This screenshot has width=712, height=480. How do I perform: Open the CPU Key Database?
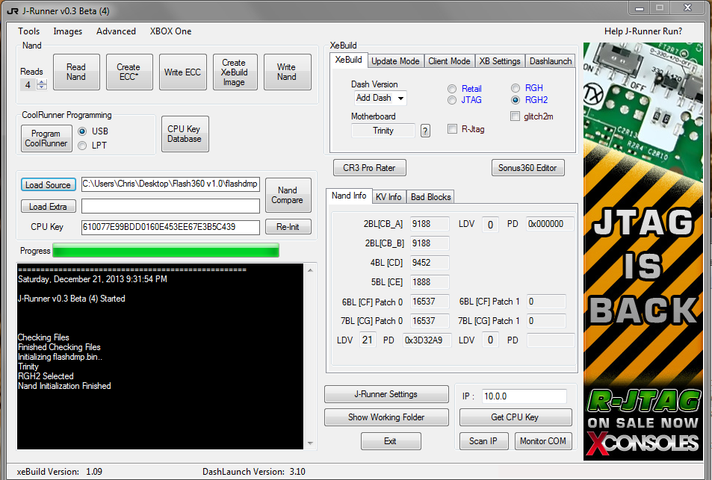tap(185, 134)
